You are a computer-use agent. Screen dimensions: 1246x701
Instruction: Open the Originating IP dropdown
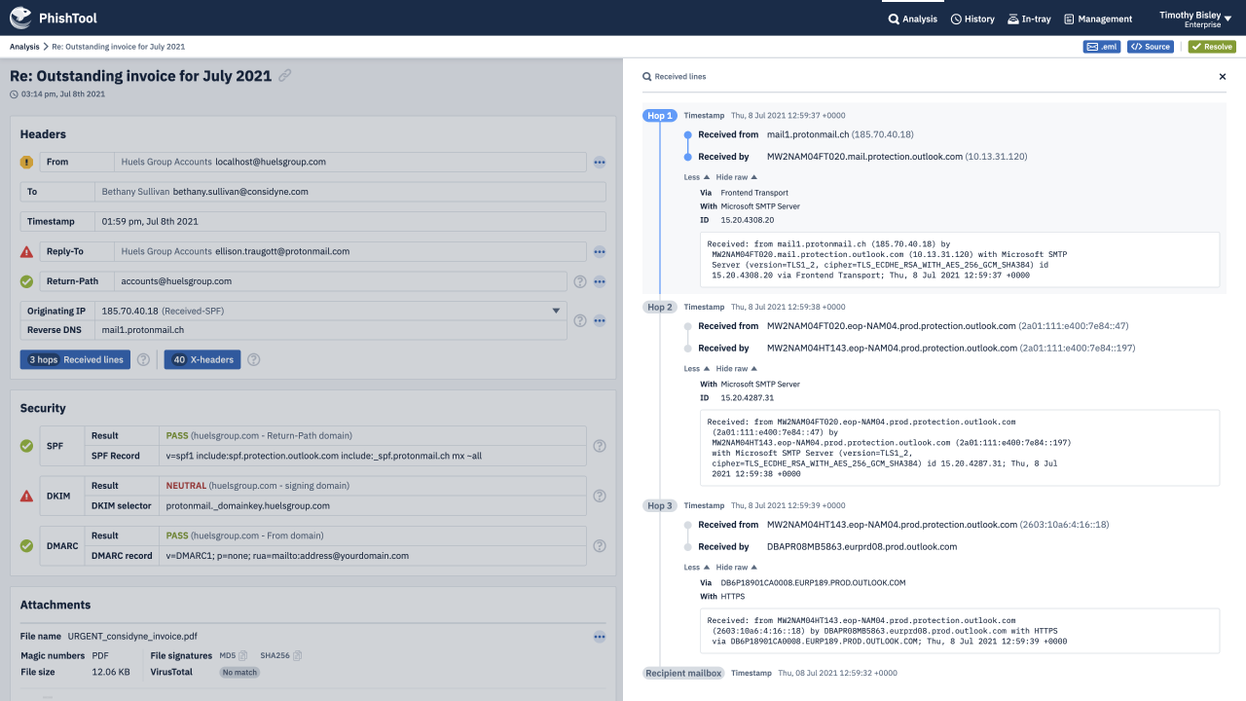point(557,311)
